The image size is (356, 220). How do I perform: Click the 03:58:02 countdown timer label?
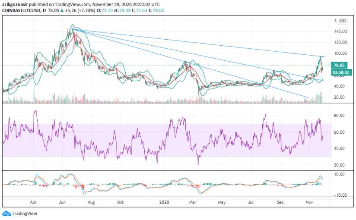tap(340, 72)
